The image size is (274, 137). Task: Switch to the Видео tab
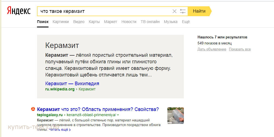(79, 22)
